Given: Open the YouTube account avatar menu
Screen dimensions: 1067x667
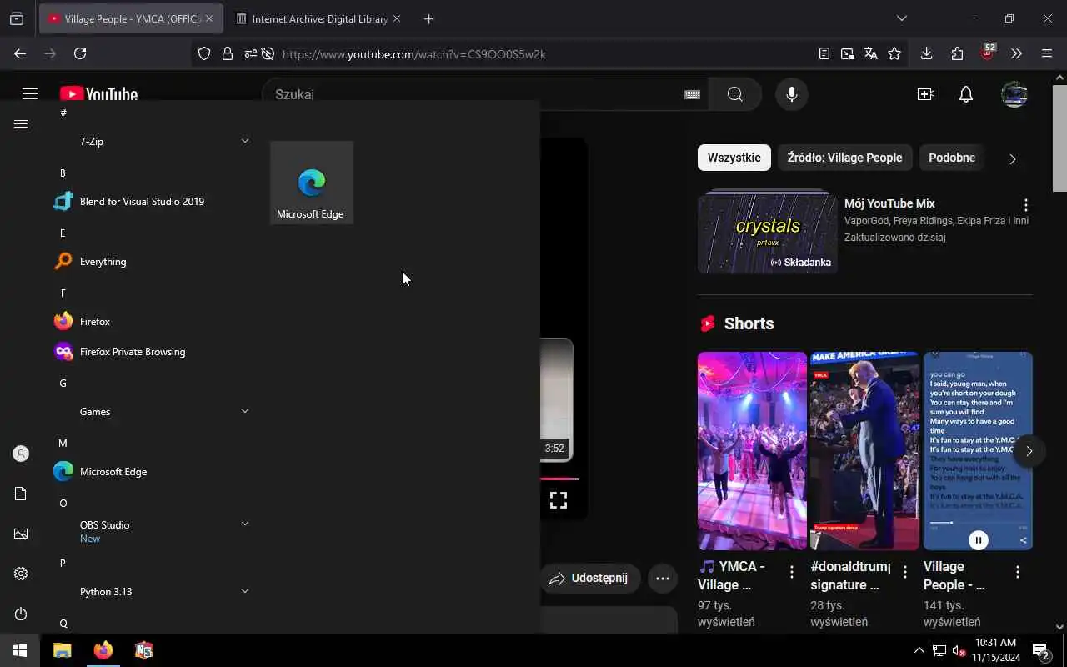Looking at the screenshot, I should [x=1014, y=94].
